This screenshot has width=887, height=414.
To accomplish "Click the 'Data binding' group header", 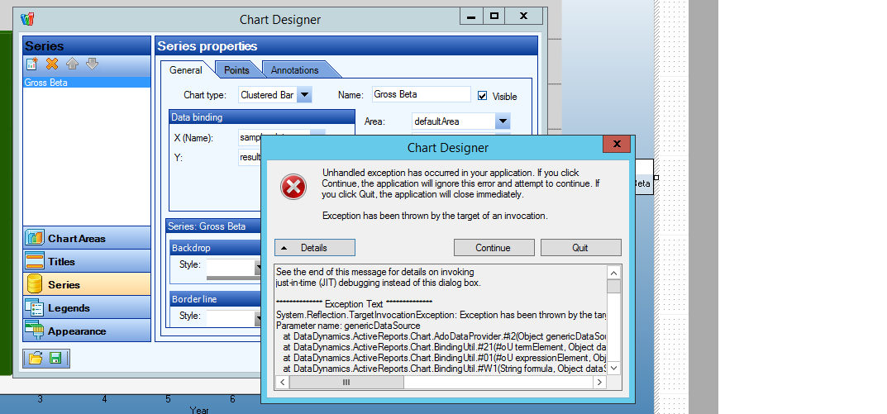I will (262, 117).
